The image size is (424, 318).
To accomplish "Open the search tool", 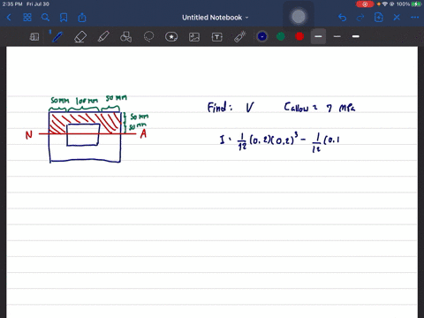I will tap(45, 18).
